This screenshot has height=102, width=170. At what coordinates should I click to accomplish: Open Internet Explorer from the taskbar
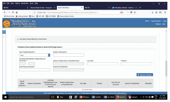click(76, 97)
